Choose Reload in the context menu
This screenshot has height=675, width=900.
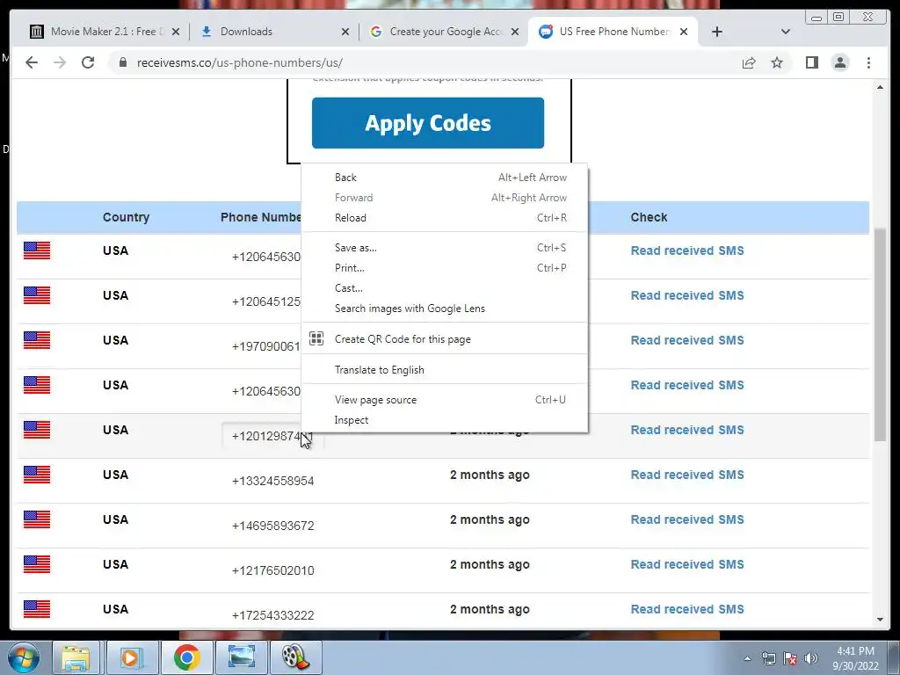[x=444, y=218]
